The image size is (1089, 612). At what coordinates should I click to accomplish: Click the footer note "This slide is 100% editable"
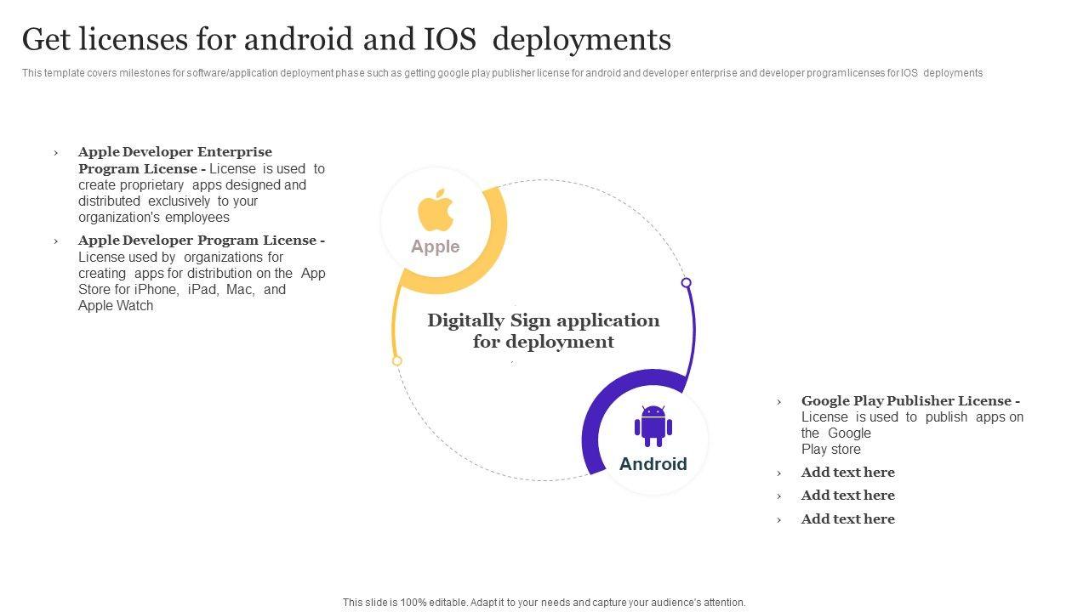click(x=544, y=603)
